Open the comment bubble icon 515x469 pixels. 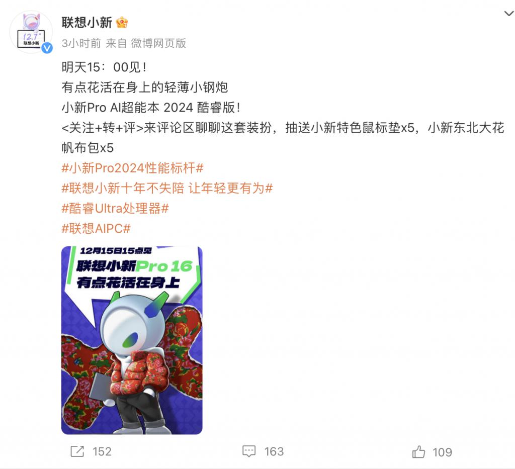[249, 451]
